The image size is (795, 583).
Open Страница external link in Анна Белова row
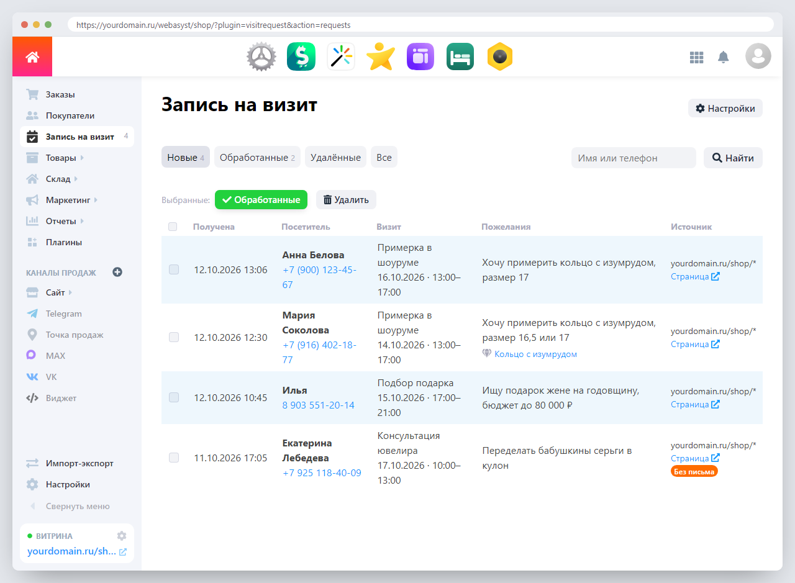[x=695, y=276]
